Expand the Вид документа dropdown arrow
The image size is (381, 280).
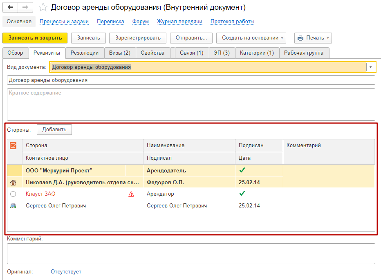pyautogui.click(x=370, y=67)
